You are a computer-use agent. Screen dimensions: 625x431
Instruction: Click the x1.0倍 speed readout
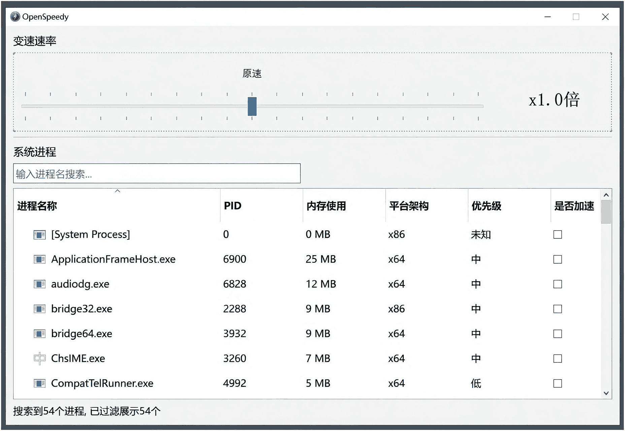554,100
